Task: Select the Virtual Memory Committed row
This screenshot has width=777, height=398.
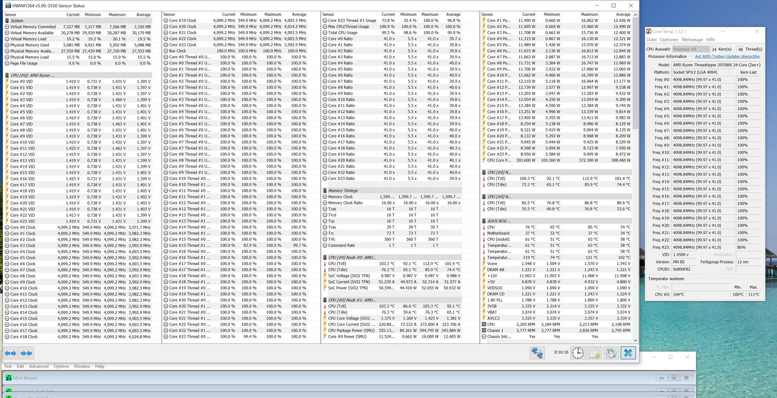Action: 78,27
